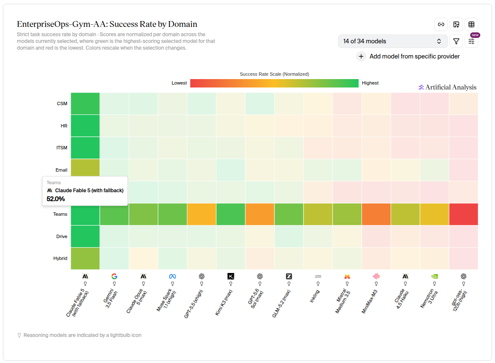The image size is (495, 363).
Task: Click the Meta logo above Muse Spark
Action: [x=173, y=276]
